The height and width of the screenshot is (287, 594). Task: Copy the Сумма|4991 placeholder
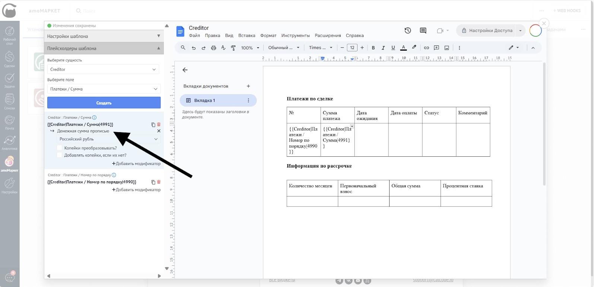(x=153, y=125)
